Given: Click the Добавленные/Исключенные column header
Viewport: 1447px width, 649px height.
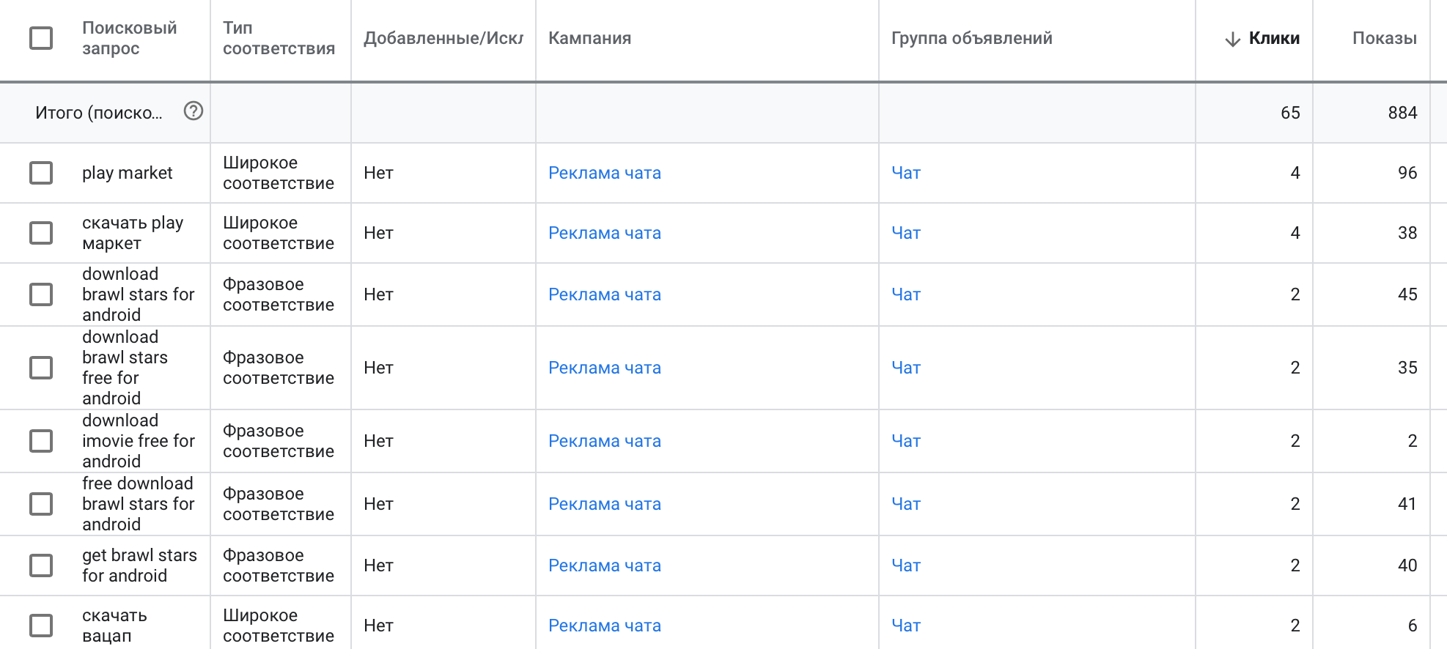Looking at the screenshot, I should [443, 38].
